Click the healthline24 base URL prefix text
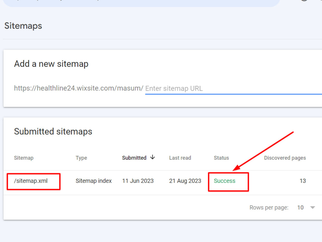 click(78, 88)
